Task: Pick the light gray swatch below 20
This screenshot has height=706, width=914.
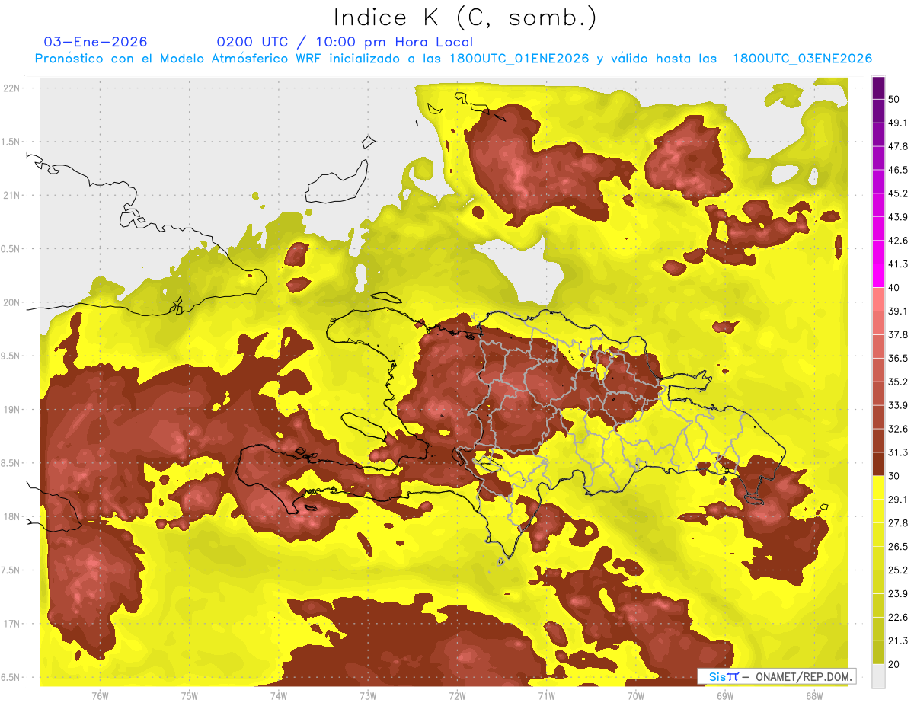Action: tap(878, 676)
